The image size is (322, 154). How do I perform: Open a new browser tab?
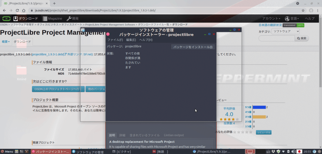coord(54,4)
